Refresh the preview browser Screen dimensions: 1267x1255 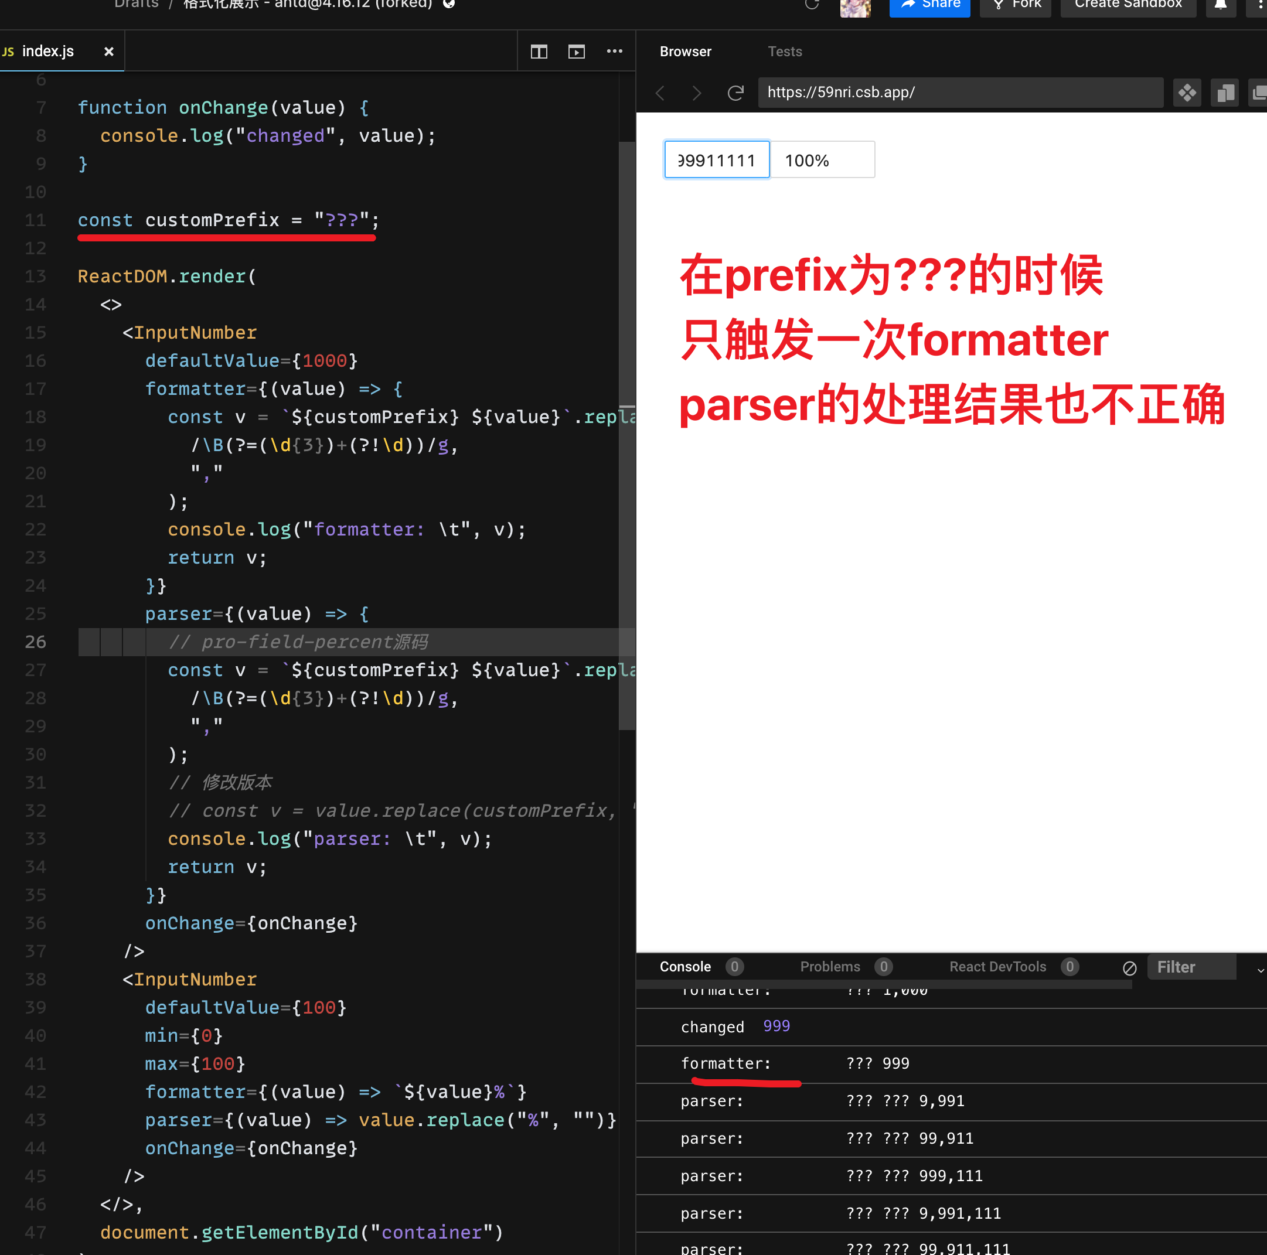pos(736,93)
